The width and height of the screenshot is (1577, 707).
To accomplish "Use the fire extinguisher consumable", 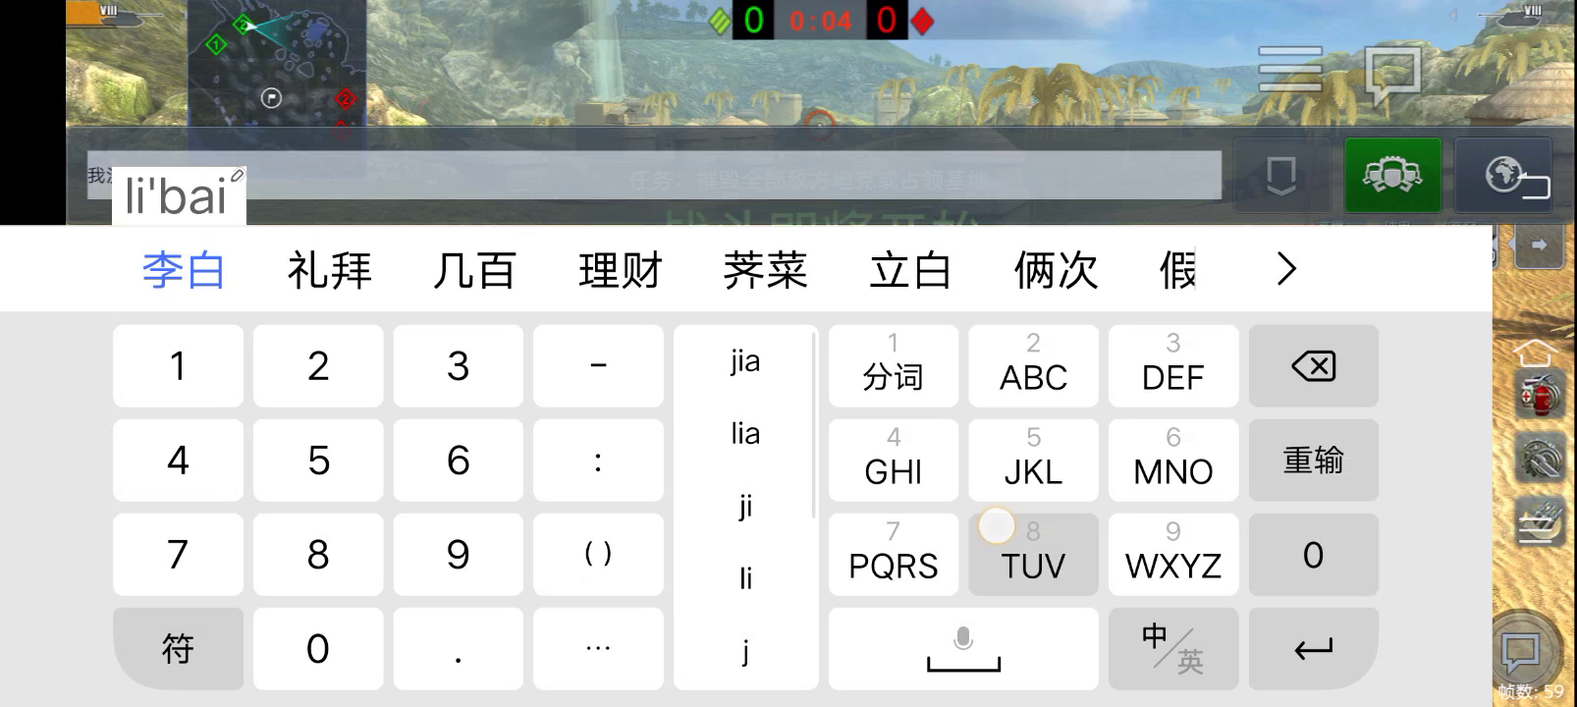I will 1540,398.
